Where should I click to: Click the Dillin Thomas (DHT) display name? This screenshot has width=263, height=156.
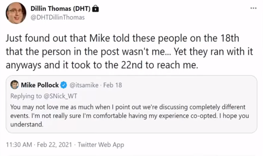click(61, 8)
